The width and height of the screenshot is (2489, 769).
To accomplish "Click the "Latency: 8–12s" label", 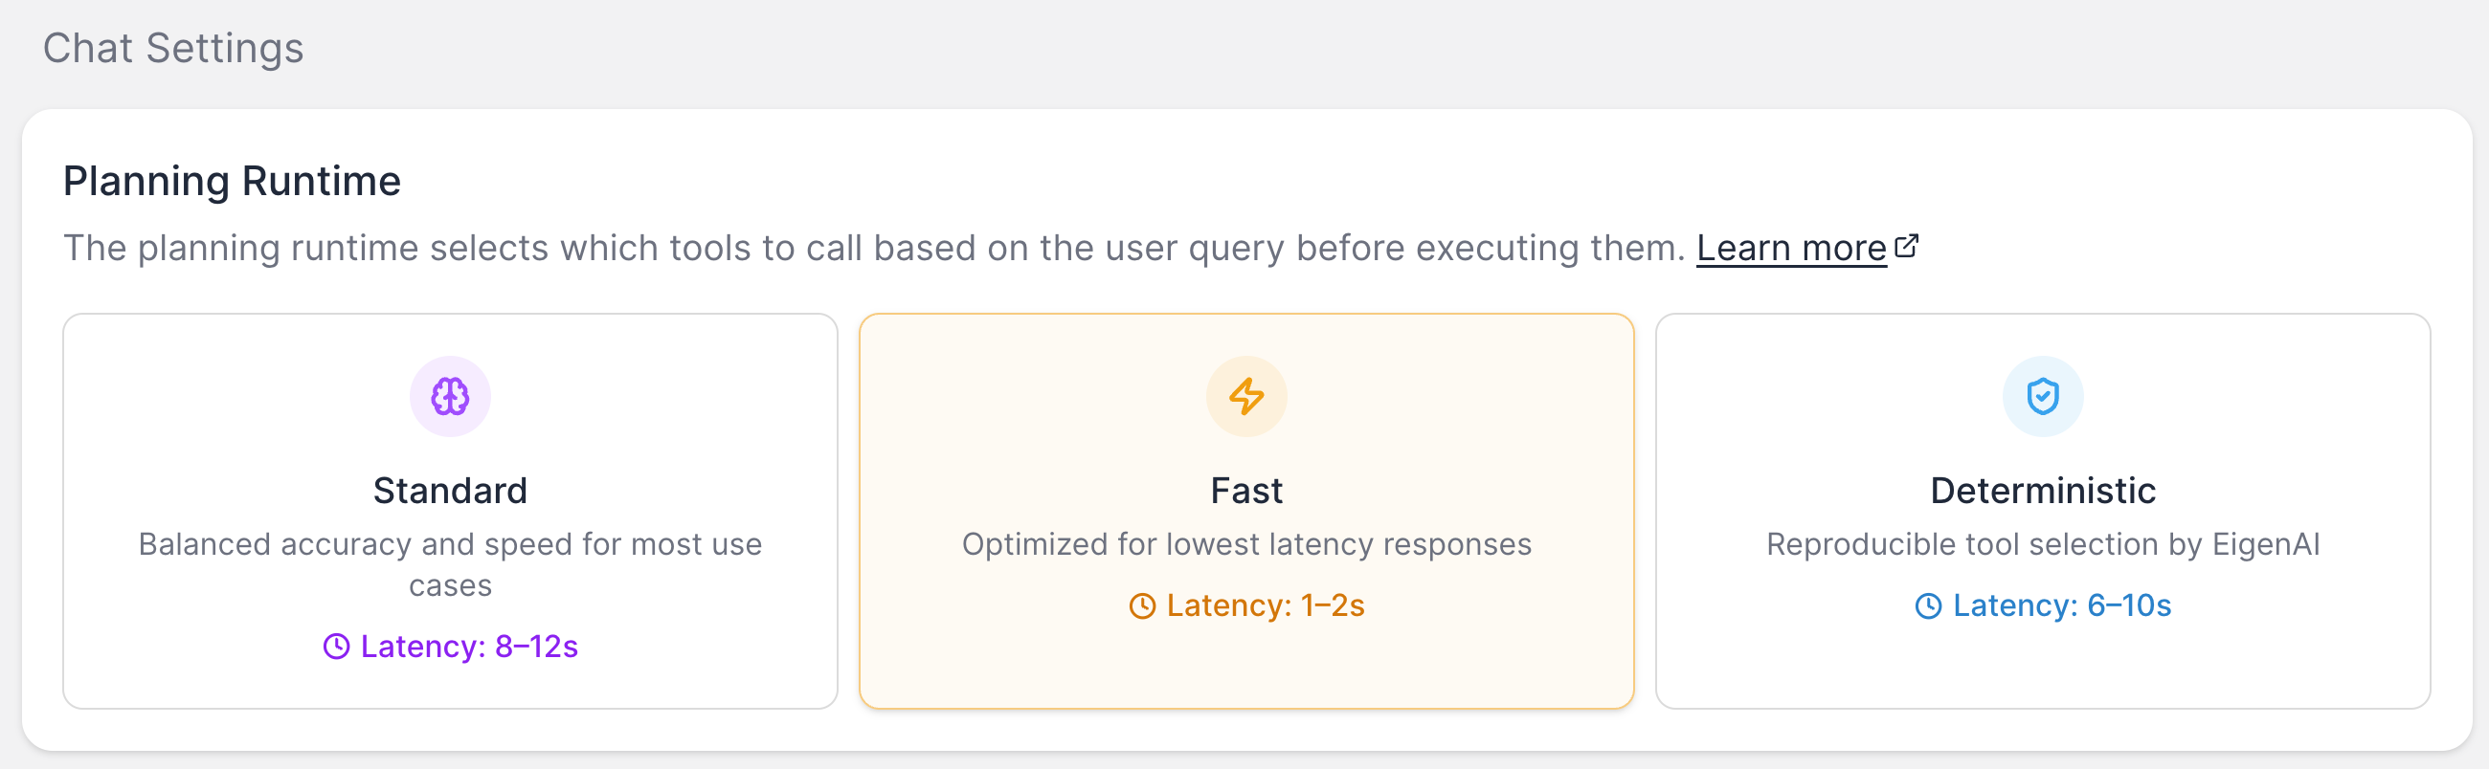I will tap(469, 647).
